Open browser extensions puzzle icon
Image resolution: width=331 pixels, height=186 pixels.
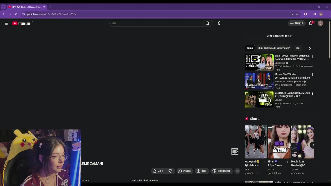tap(305, 14)
